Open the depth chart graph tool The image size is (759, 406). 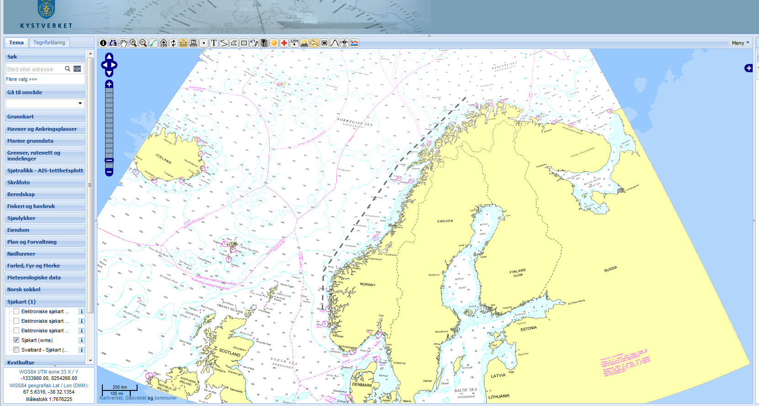[355, 43]
